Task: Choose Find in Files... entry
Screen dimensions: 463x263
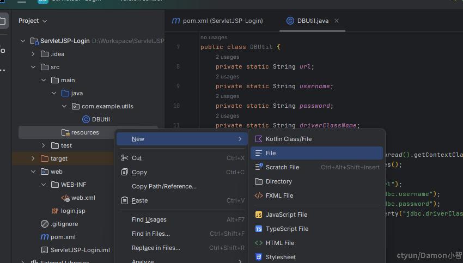Action: click(x=182, y=234)
